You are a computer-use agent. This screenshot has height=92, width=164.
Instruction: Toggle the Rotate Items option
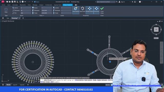[x=89, y=10]
